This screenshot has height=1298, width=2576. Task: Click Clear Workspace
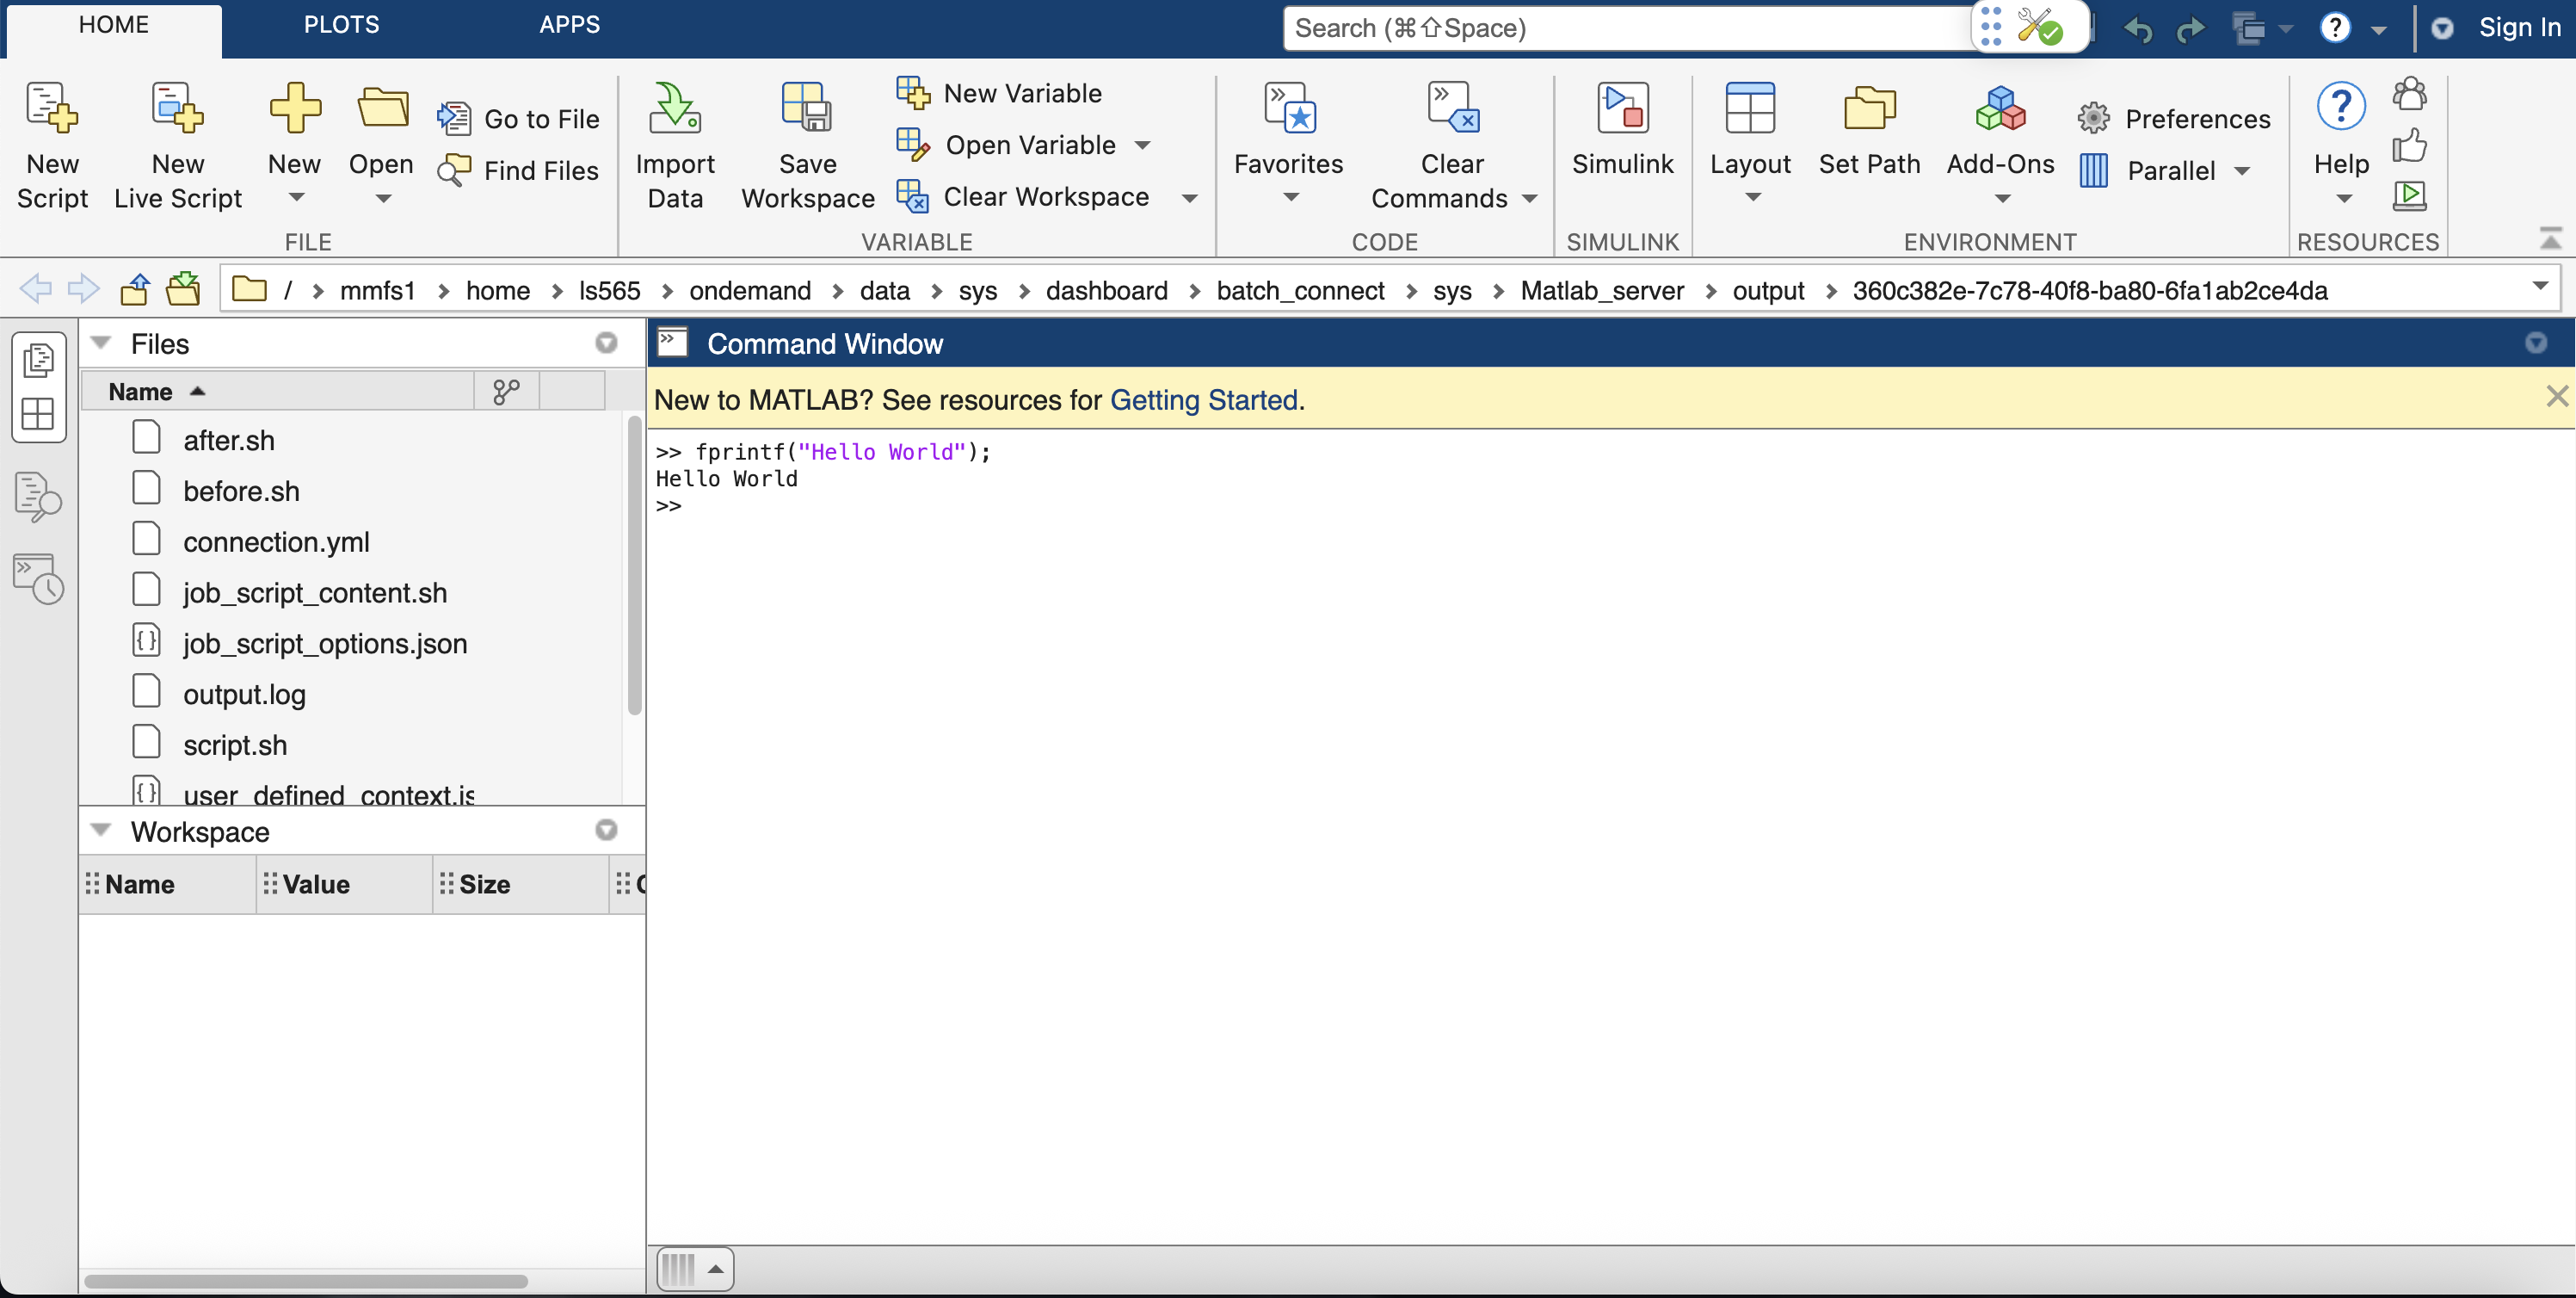pos(1023,196)
